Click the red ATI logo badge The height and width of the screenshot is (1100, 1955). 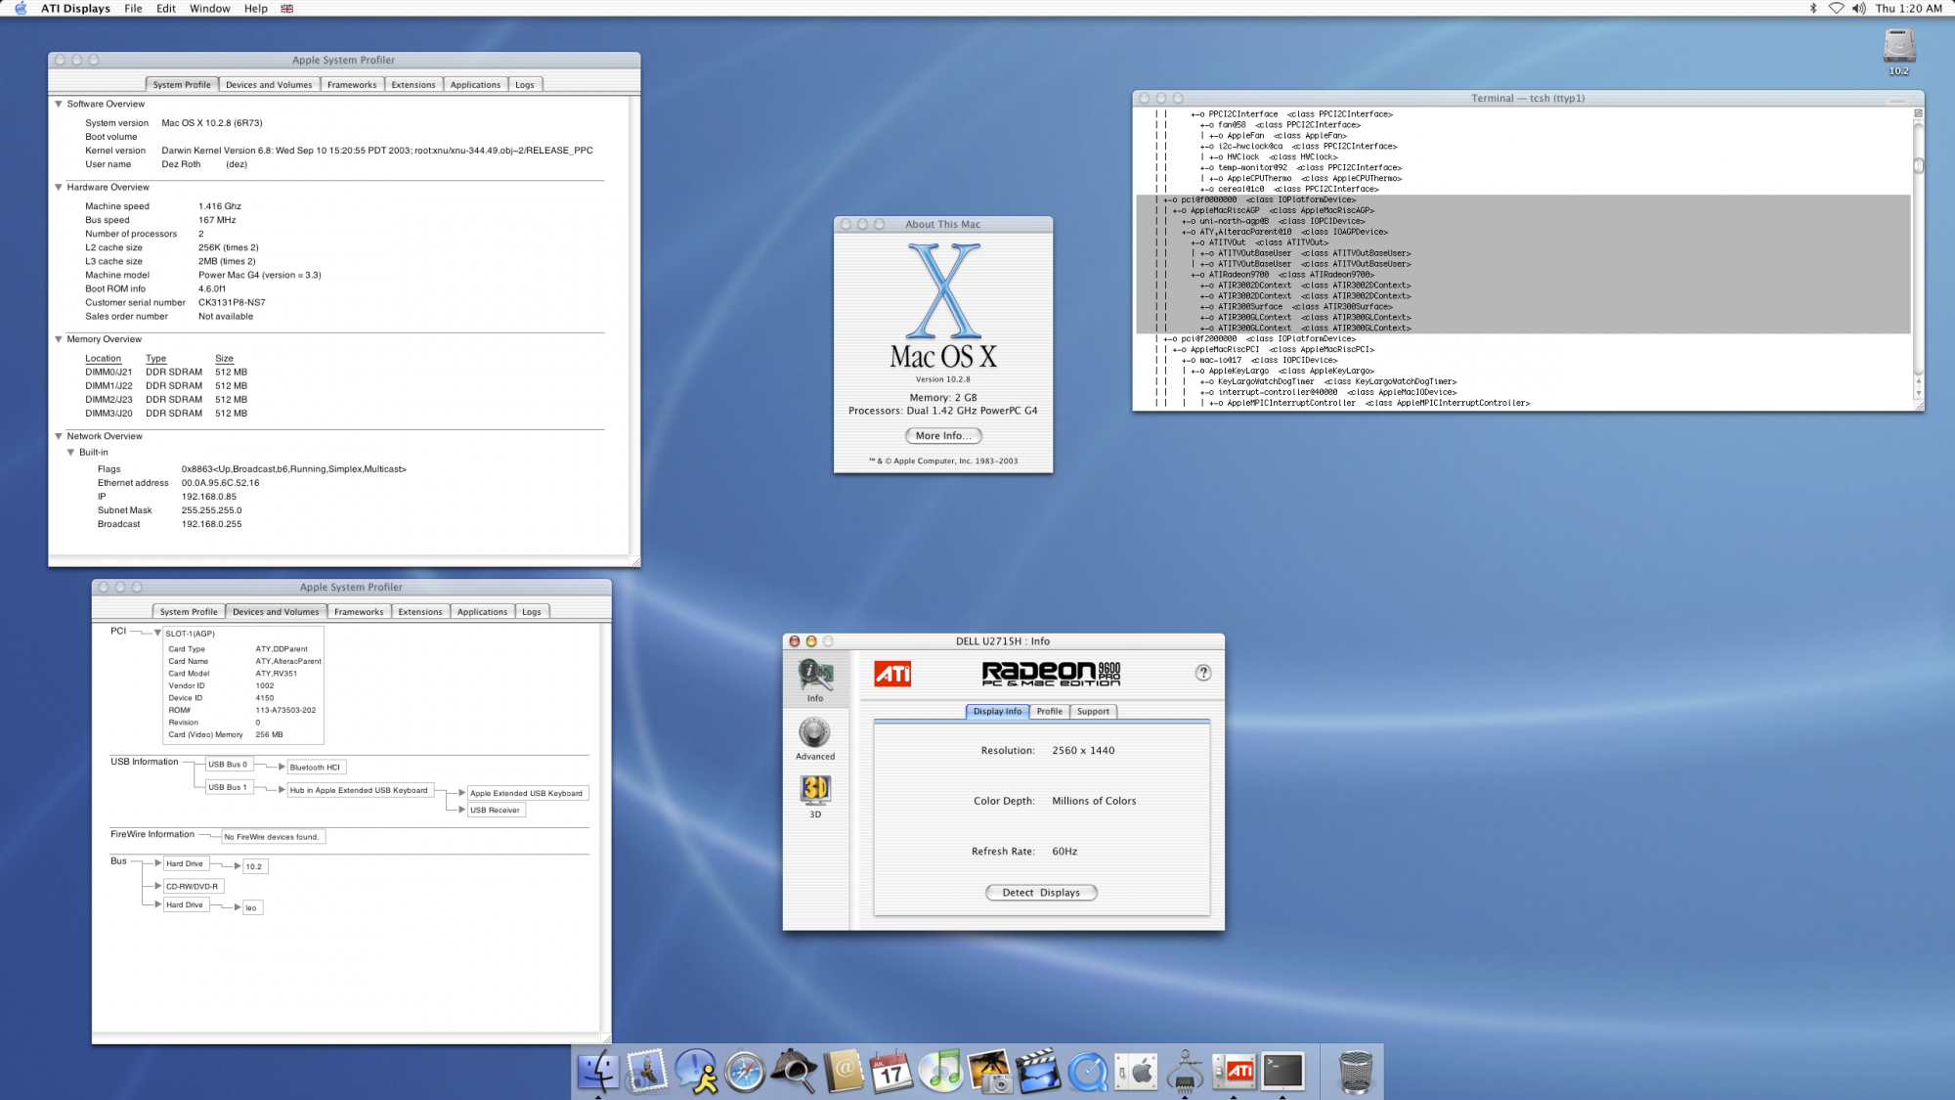(x=892, y=674)
